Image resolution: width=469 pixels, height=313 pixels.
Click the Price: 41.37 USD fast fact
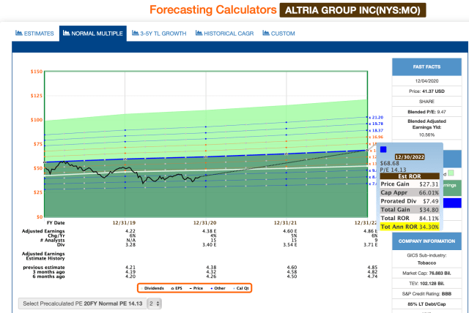tap(426, 91)
